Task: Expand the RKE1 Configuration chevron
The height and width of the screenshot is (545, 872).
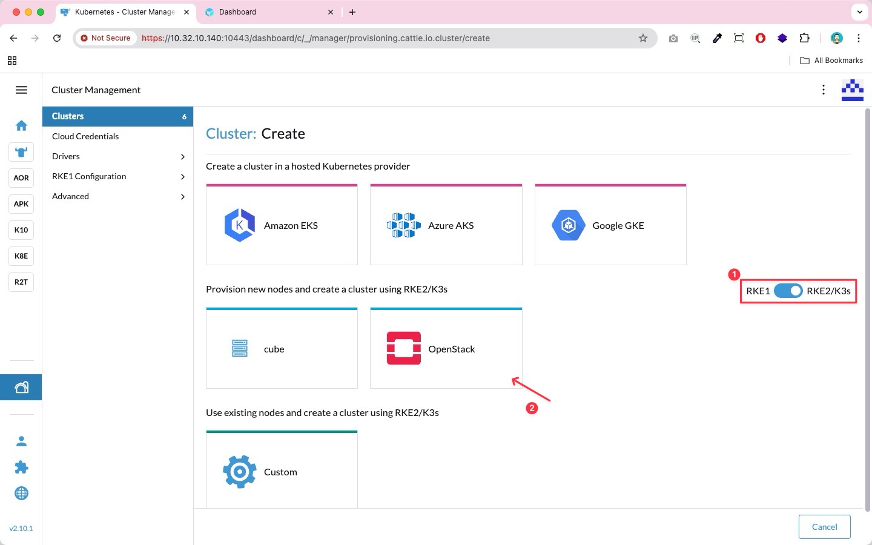Action: pos(183,177)
